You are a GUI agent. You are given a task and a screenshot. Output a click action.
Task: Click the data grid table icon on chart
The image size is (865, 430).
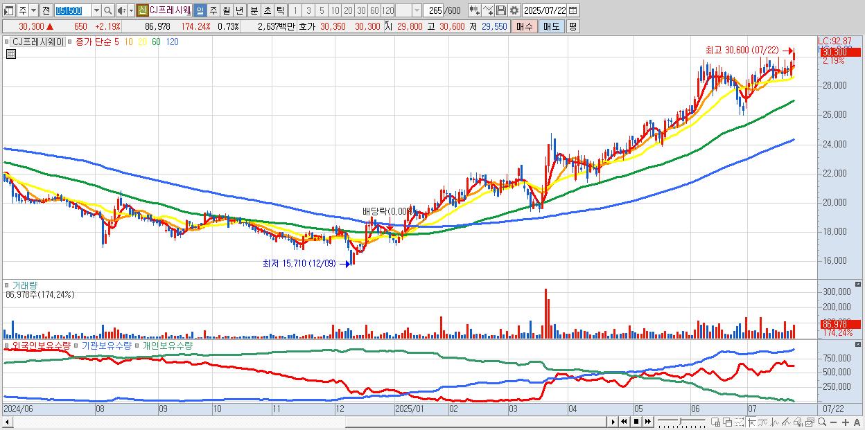click(10, 53)
